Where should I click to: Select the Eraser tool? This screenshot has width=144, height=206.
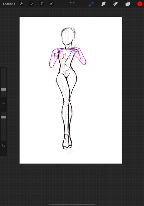click(x=116, y=4)
